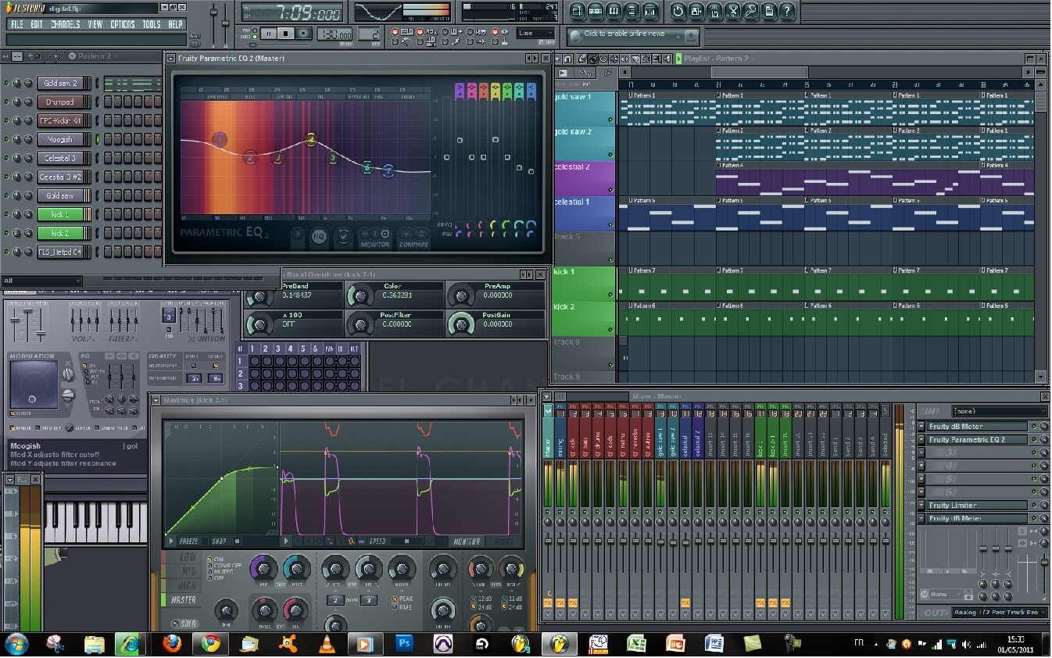The height and width of the screenshot is (658, 1052).
Task: Open the Fruity Parametric EQ 2 slot dropdown arrow
Action: [921, 440]
